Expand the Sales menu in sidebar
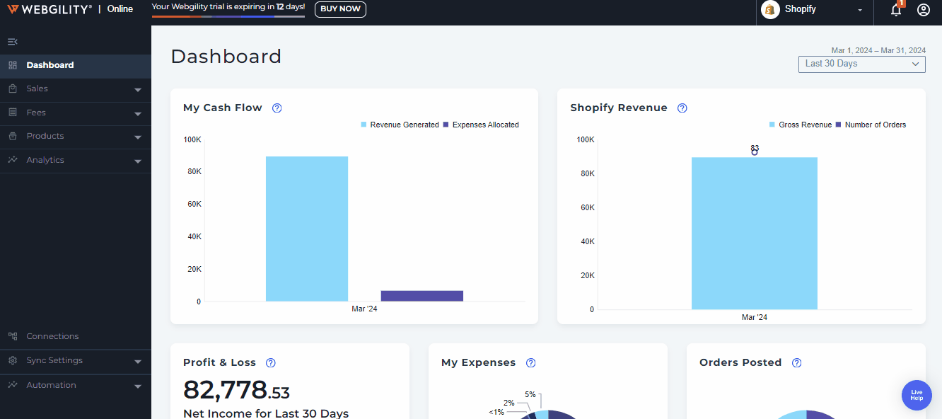942x419 pixels. point(75,89)
